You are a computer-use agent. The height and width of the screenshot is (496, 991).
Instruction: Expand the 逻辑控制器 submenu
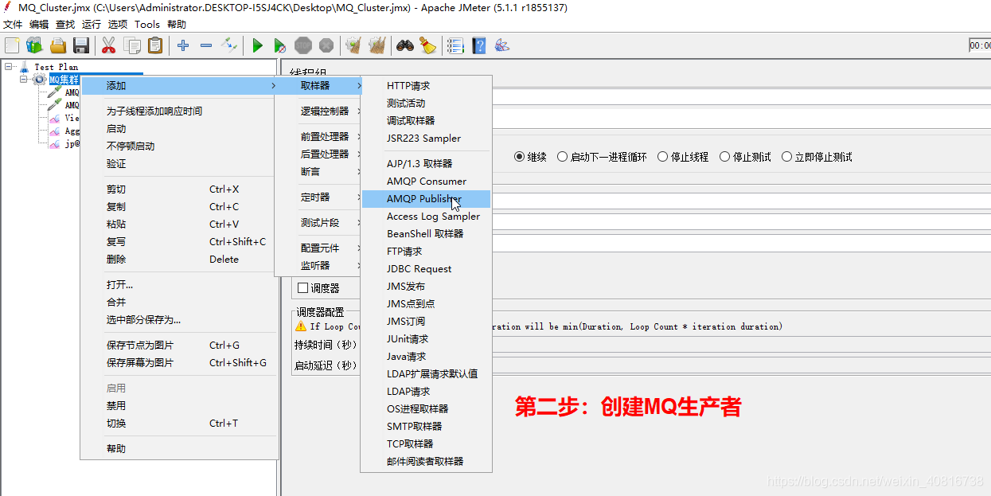318,111
